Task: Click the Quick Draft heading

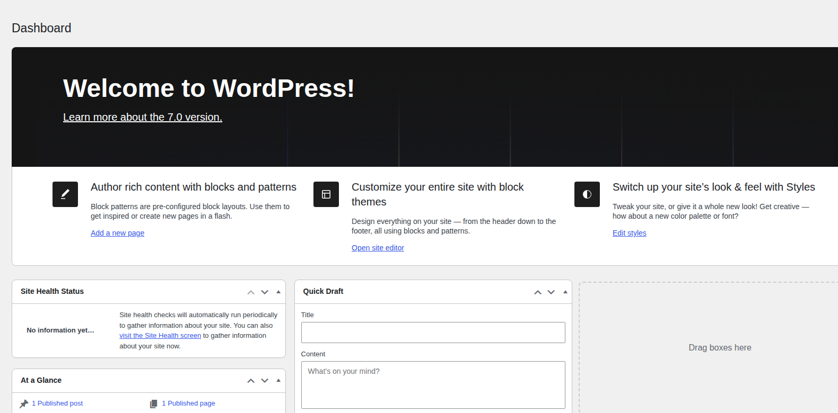Action: [323, 291]
